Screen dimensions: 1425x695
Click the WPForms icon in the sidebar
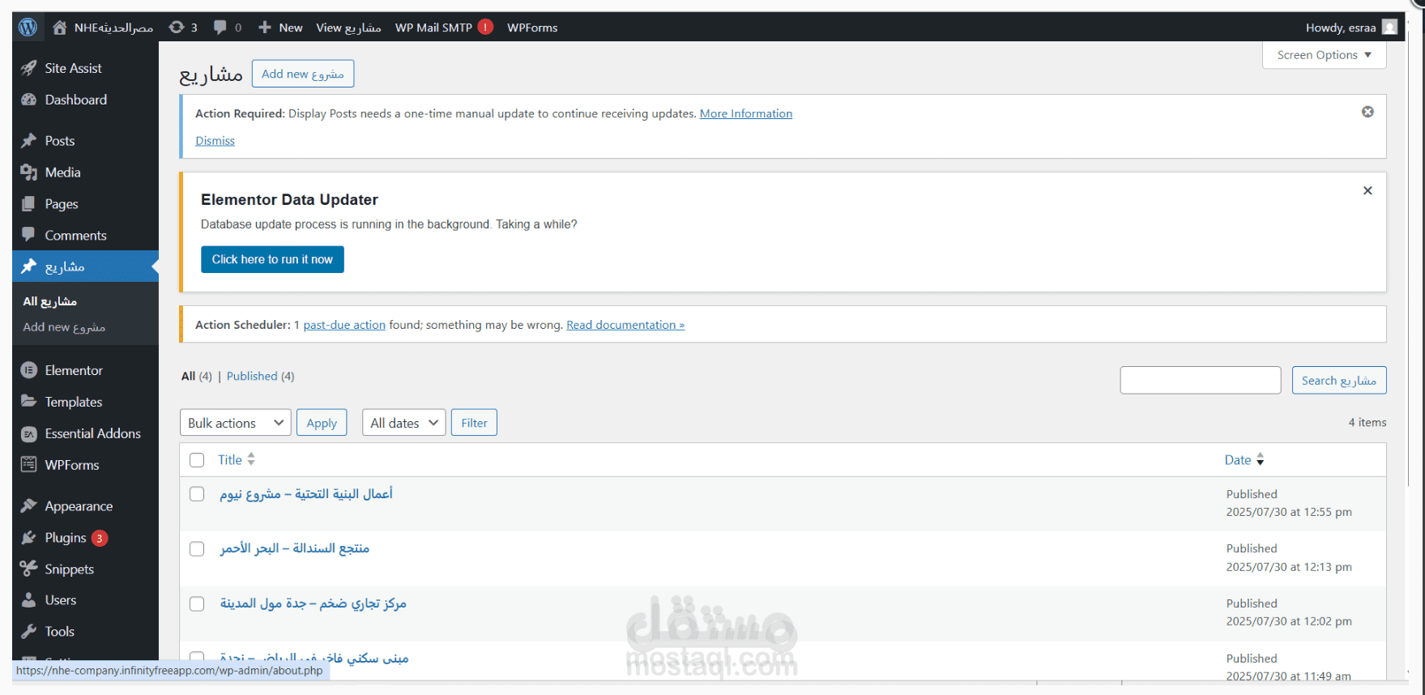pos(29,465)
